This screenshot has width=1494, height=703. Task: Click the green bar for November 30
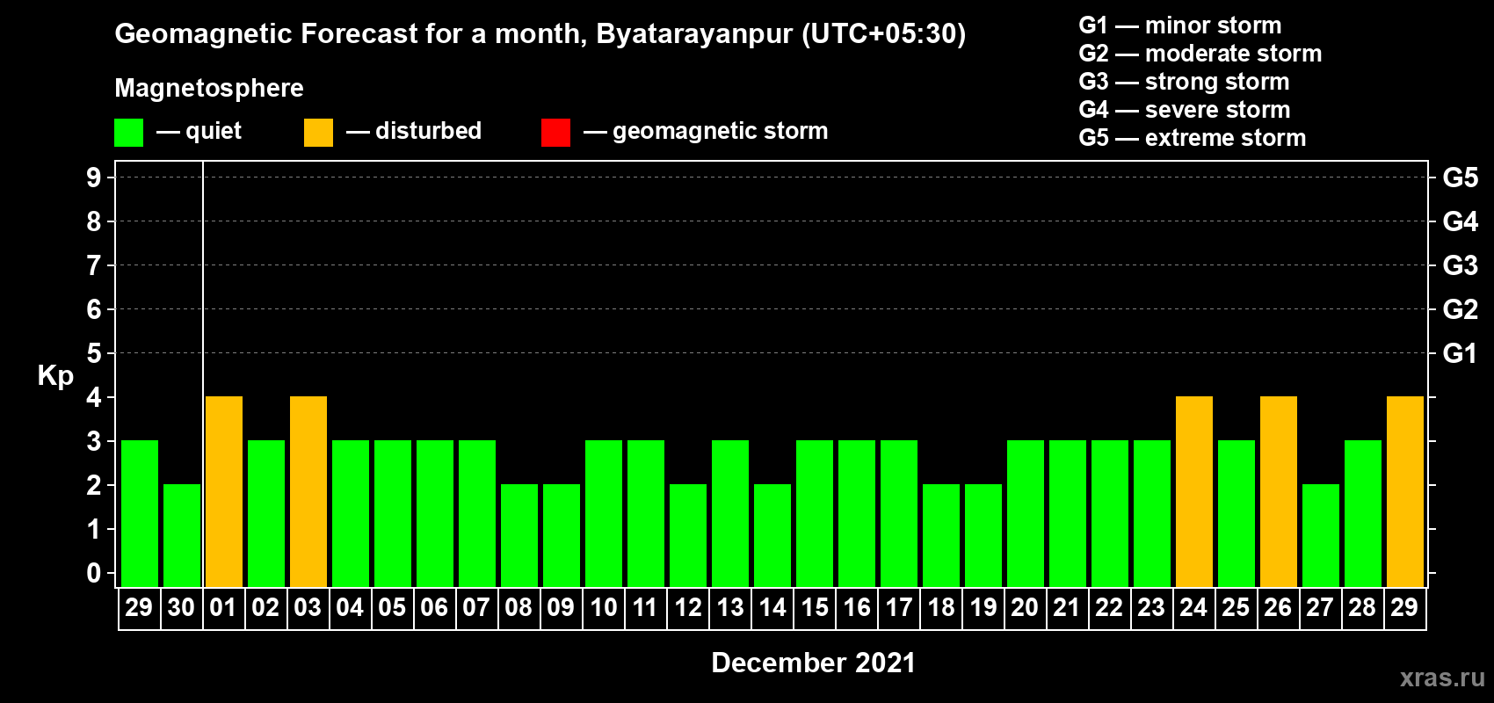point(182,536)
